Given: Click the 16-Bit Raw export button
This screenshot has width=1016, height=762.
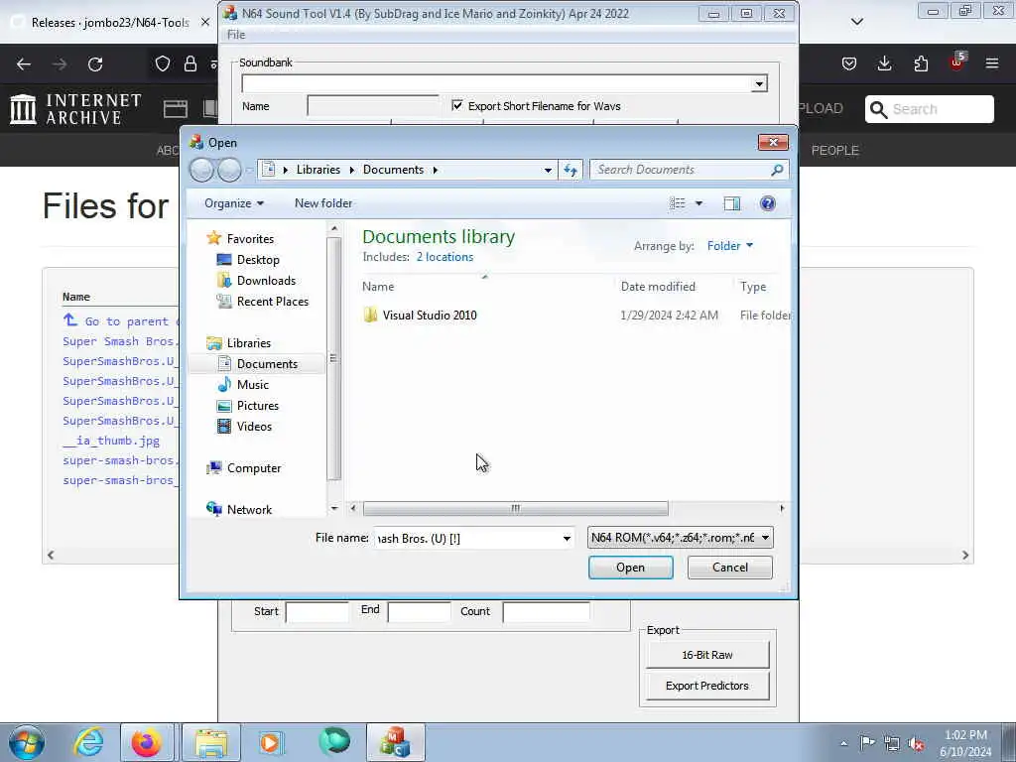Looking at the screenshot, I should point(706,655).
